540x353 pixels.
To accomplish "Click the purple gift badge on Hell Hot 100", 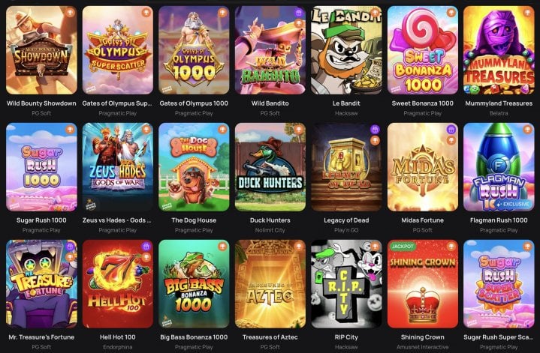I will (x=146, y=247).
